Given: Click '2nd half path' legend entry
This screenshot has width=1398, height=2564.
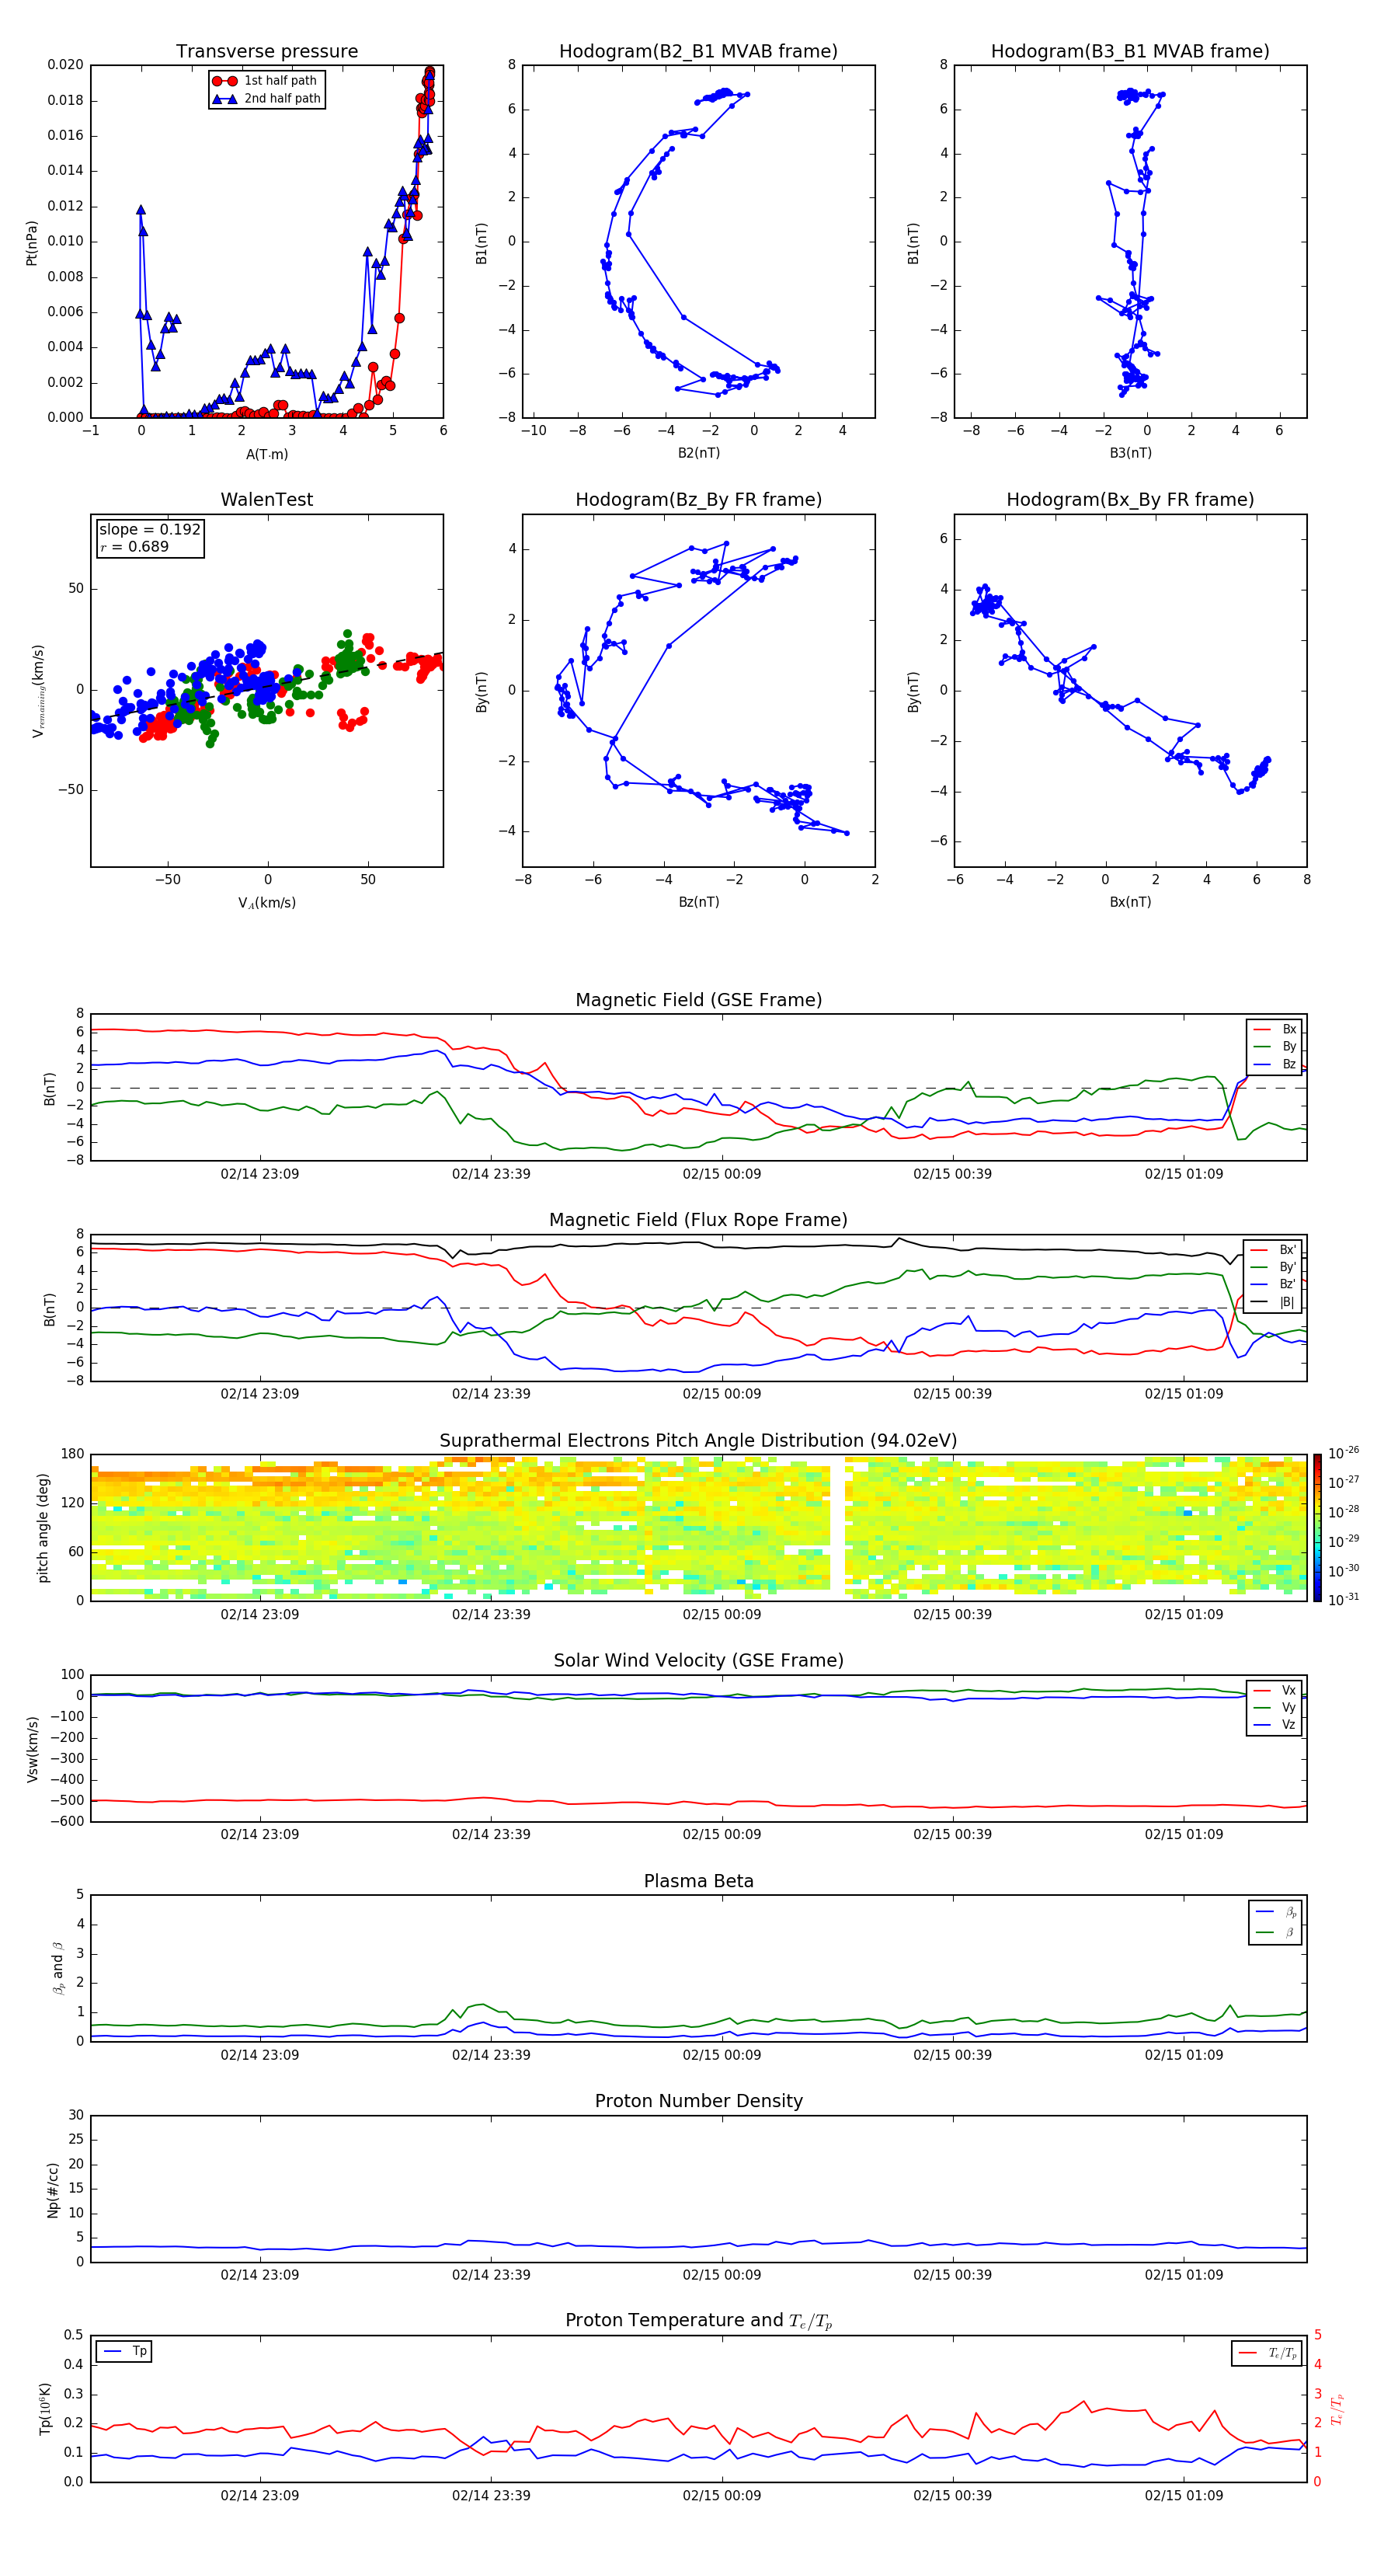Looking at the screenshot, I should click(266, 99).
